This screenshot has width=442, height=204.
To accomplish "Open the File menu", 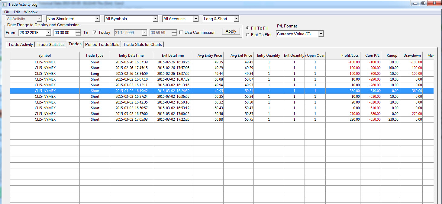I will coord(7,12).
